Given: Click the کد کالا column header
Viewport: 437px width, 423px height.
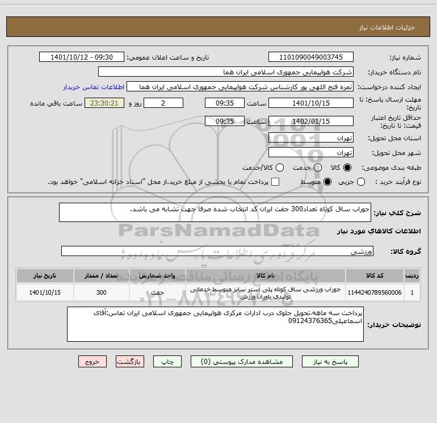Looking at the screenshot, I should tap(375, 276).
